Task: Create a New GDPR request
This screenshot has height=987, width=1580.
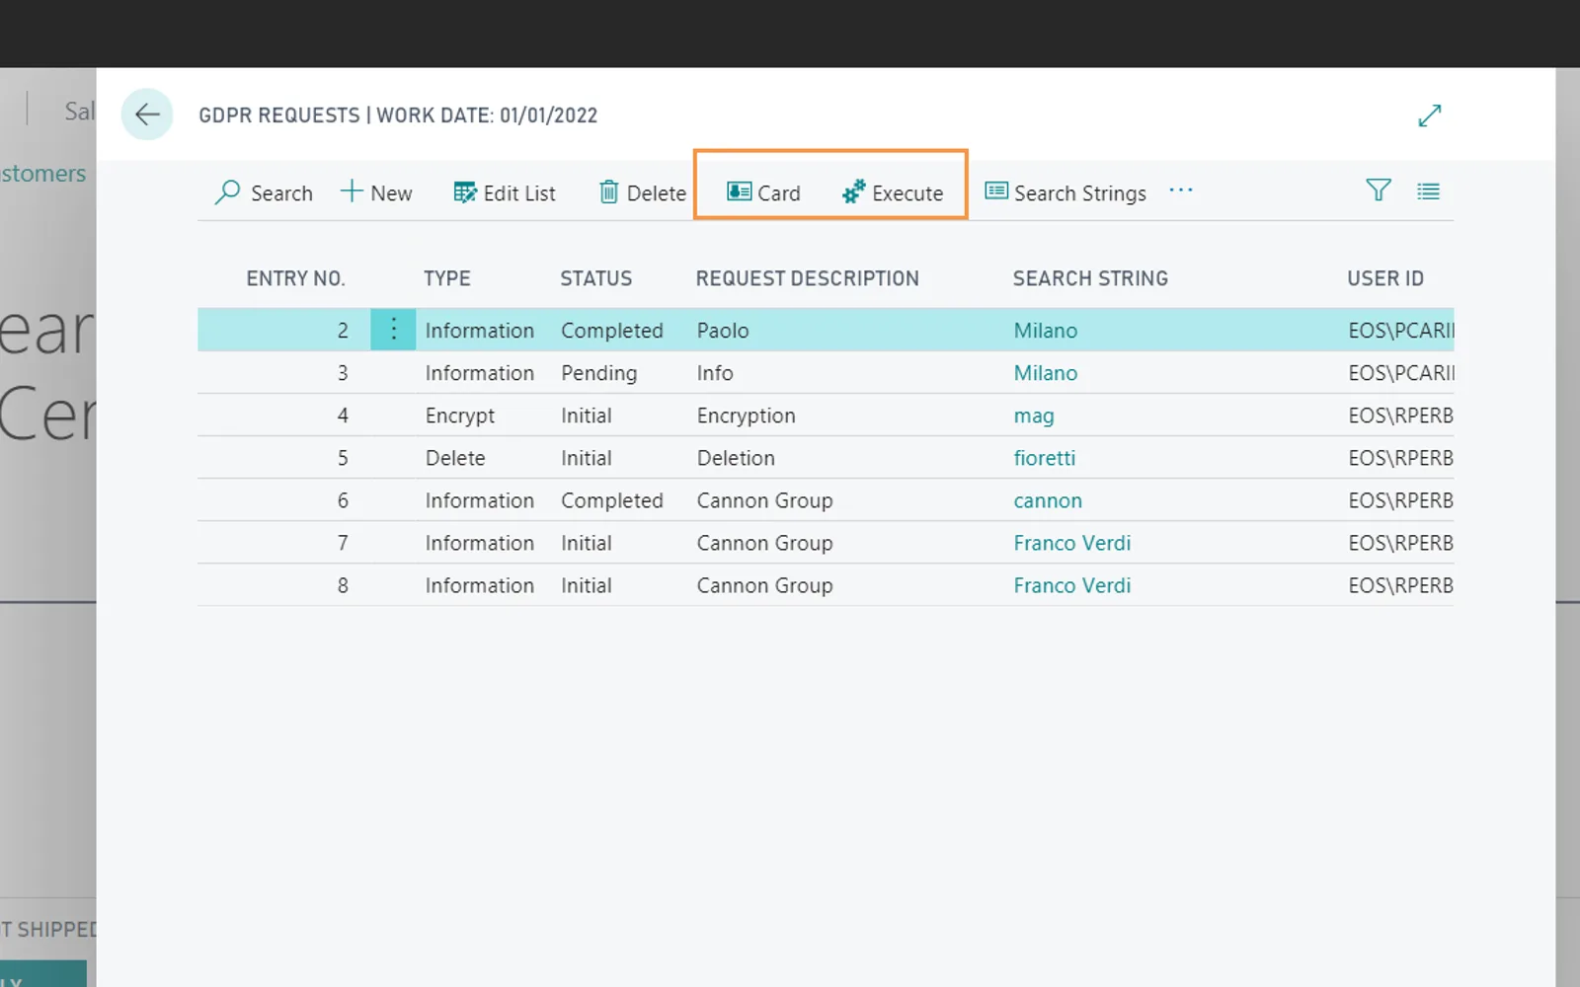Action: click(x=376, y=192)
